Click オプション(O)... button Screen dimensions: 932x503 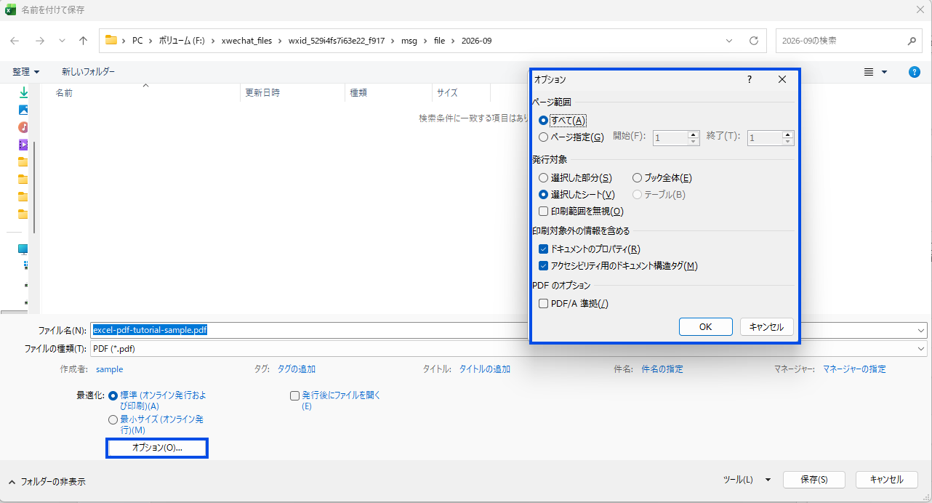click(157, 448)
